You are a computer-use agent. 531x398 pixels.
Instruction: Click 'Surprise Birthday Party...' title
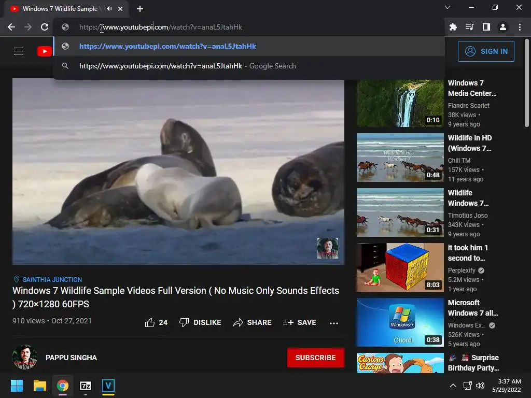tap(473, 362)
